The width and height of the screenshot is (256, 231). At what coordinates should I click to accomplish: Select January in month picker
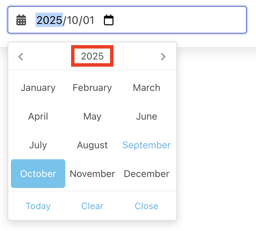[x=38, y=88]
